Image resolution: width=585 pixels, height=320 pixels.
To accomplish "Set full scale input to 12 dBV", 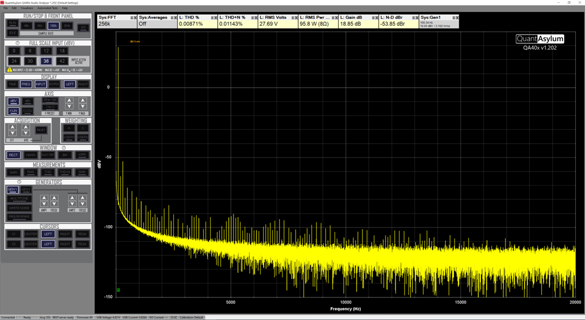I will click(x=46, y=51).
